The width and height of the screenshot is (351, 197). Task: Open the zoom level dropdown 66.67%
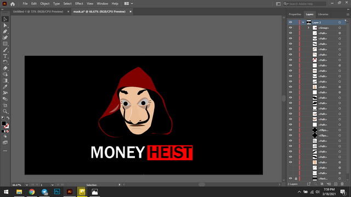coord(27,185)
